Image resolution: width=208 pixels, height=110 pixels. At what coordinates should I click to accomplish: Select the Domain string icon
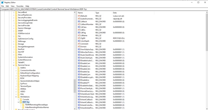79,47
